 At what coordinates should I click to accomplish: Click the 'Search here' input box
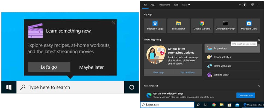(x=167, y=105)
